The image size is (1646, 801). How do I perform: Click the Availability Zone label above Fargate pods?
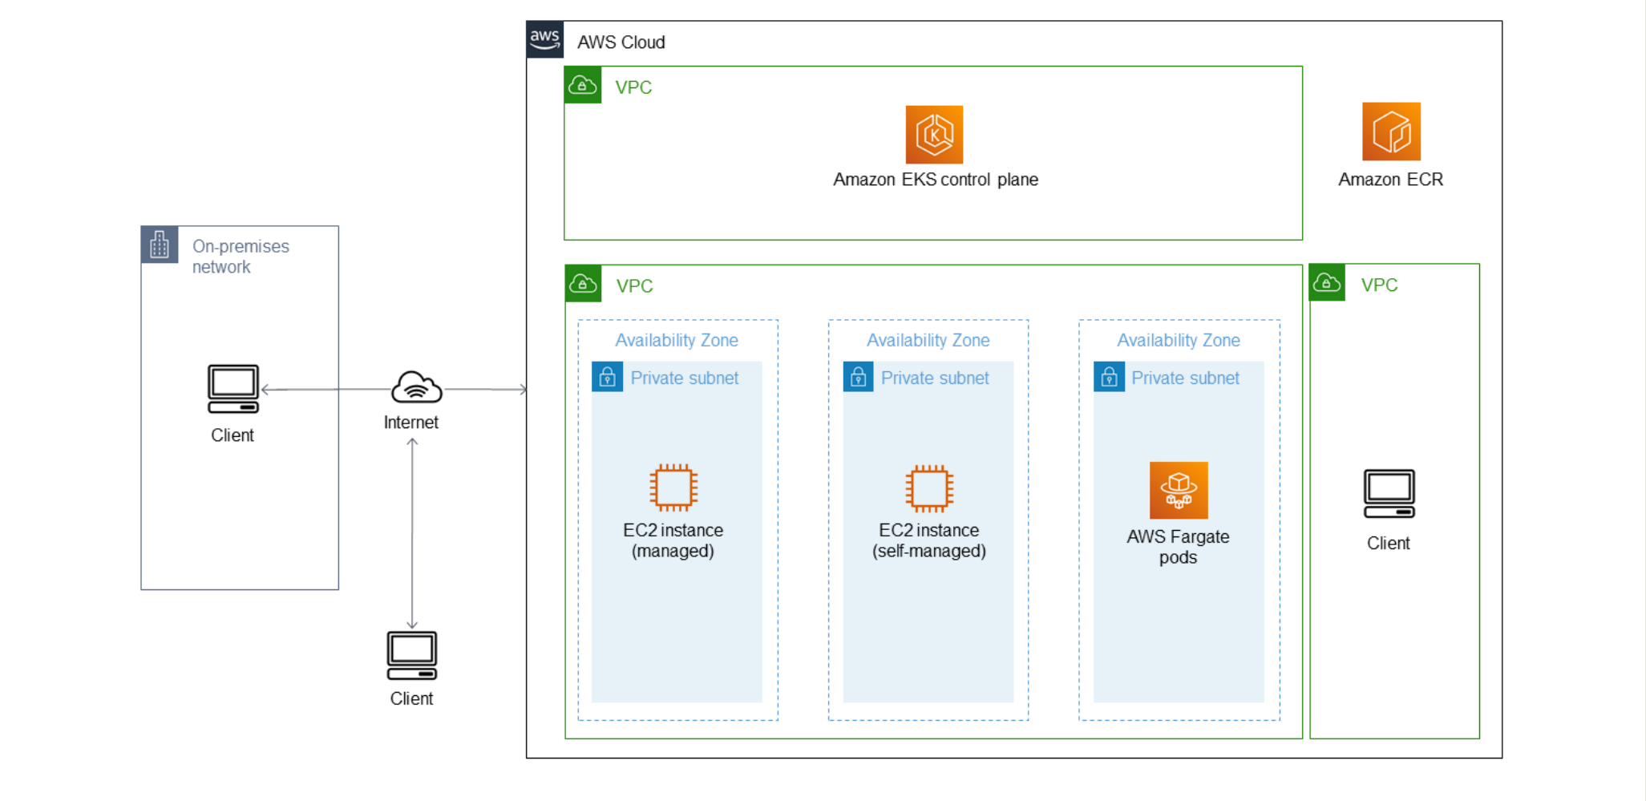pyautogui.click(x=1179, y=340)
